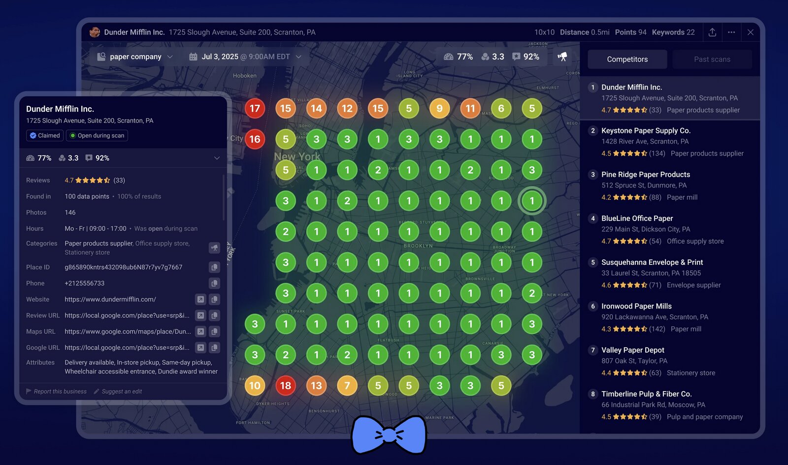788x465 pixels.
Task: Click the share/export icon in top bar
Action: [712, 32]
